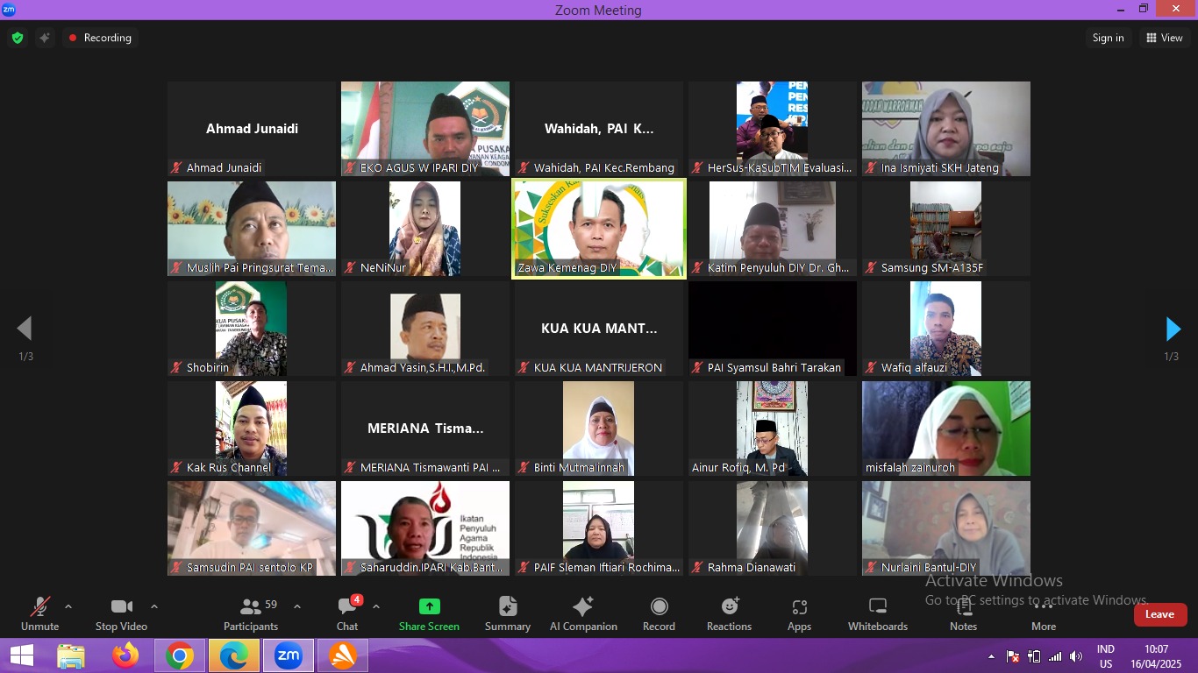Screen dimensions: 1198x673
Task: Click Sign in button
Action: [1108, 38]
